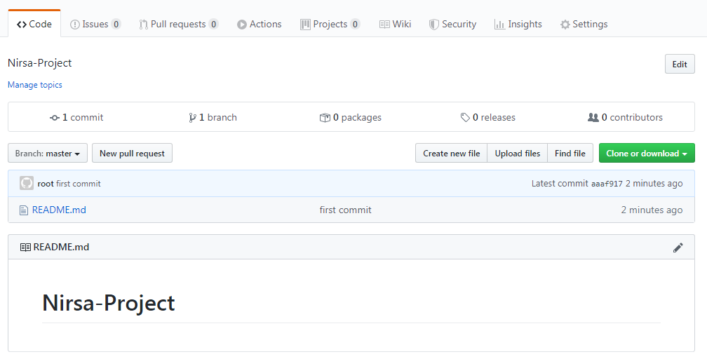Go to the Actions tab
707x359 pixels.
[x=260, y=24]
